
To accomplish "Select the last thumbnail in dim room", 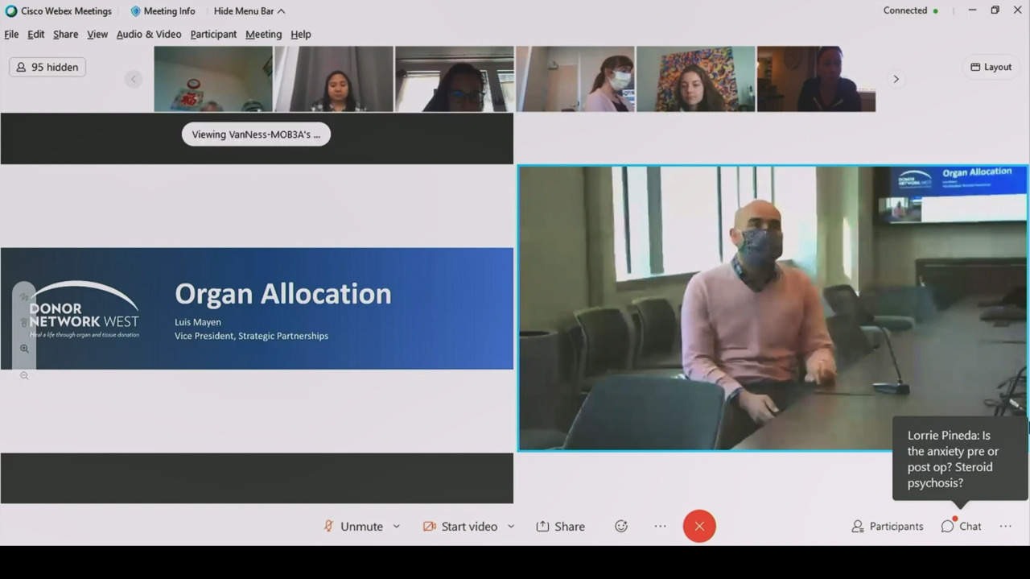I will click(817, 79).
